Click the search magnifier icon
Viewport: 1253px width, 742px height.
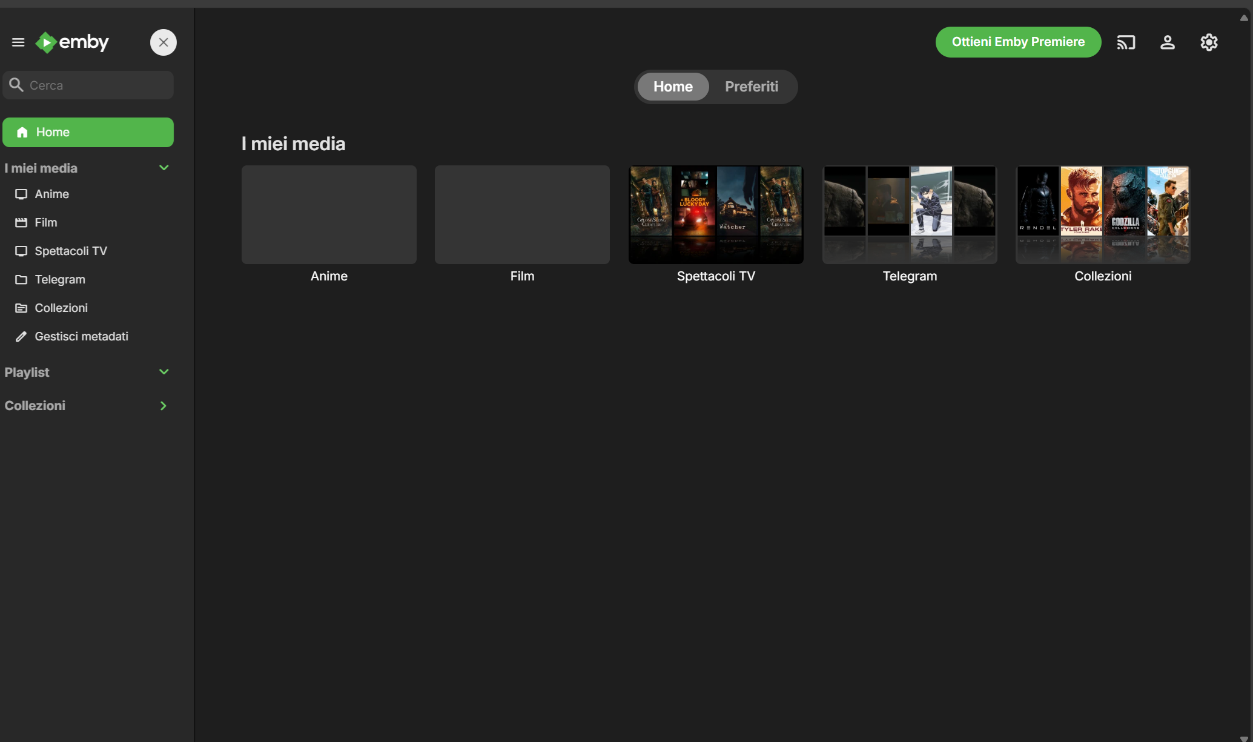16,85
